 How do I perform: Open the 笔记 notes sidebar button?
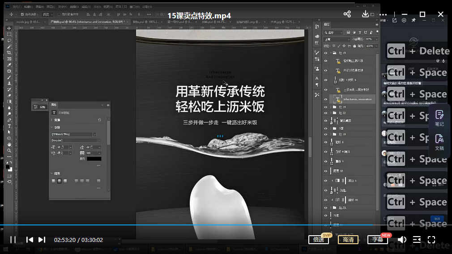coord(439,118)
